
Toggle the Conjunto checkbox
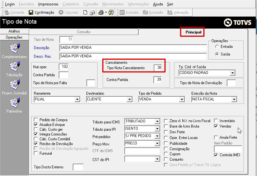click(166, 159)
